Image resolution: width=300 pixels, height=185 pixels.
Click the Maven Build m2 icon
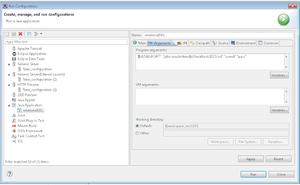click(14, 126)
